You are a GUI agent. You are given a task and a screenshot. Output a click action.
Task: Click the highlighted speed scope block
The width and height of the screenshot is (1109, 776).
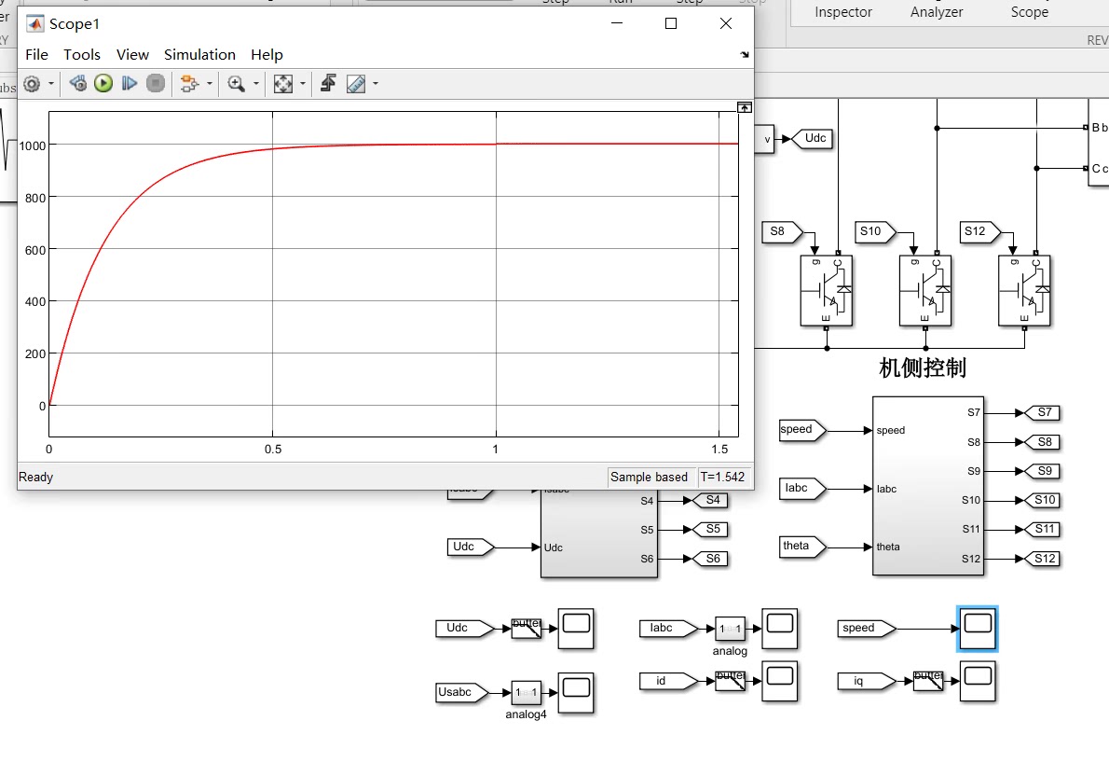(978, 629)
